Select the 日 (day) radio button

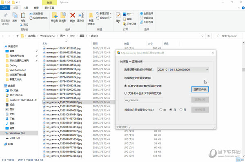click(181, 110)
